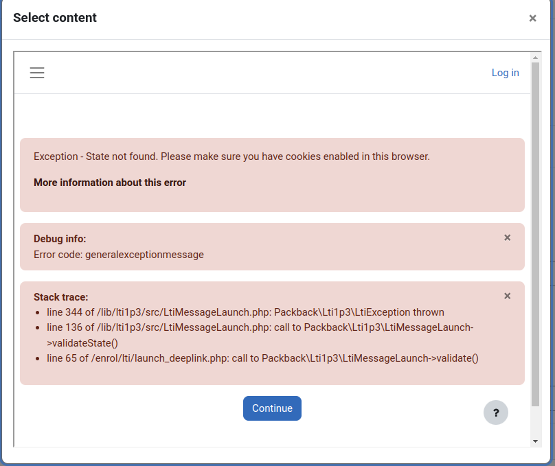Select the line 344 stack trace entry
The image size is (555, 466).
click(245, 312)
